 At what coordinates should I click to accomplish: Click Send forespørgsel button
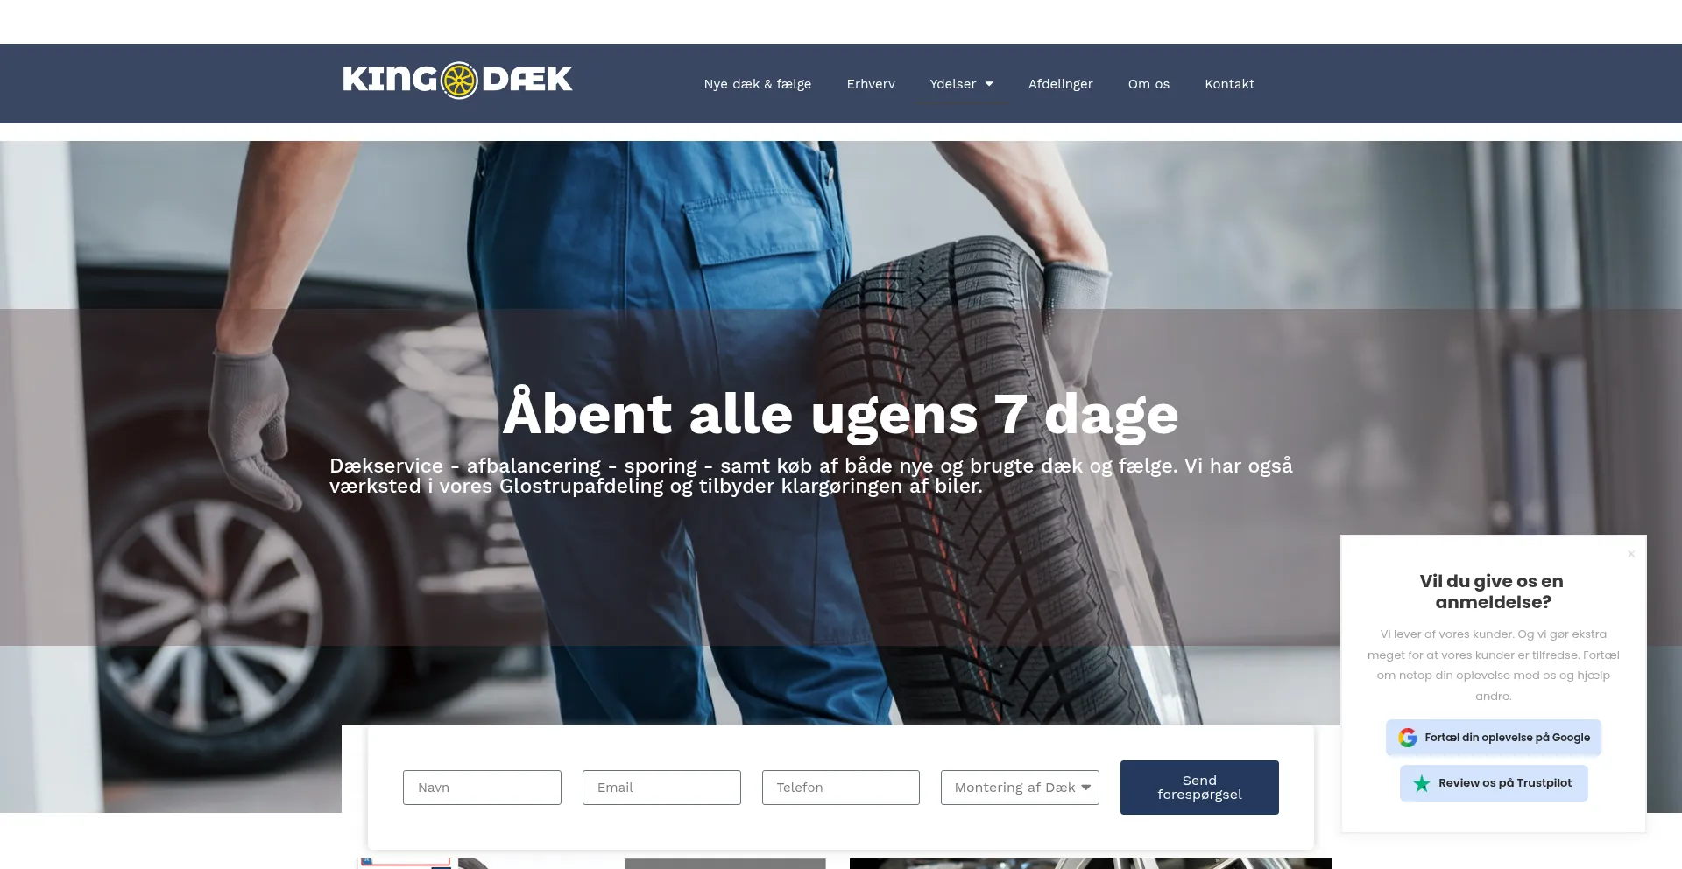[x=1199, y=788]
